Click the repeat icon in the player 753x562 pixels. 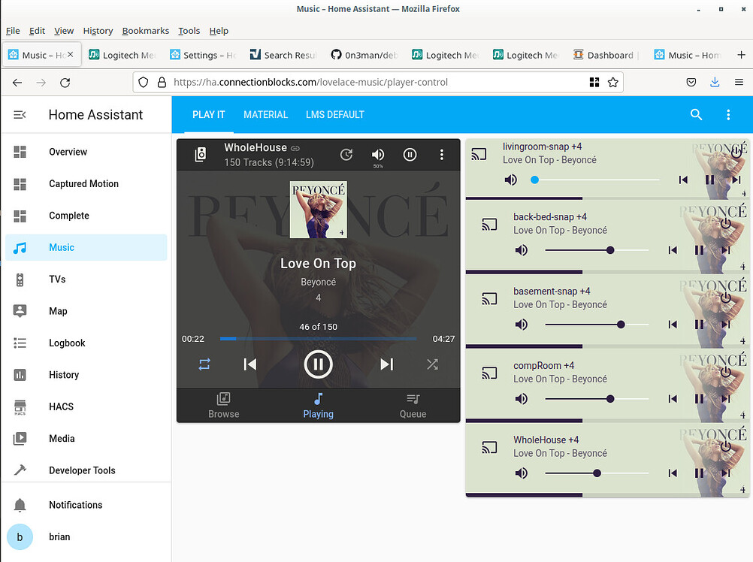click(204, 364)
